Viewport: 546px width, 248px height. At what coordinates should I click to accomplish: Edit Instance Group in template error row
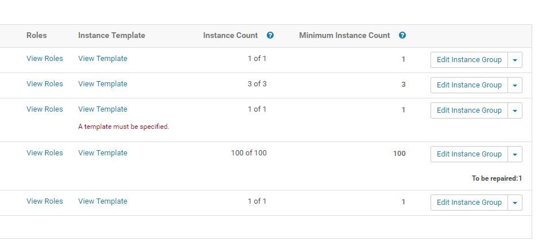469,110
